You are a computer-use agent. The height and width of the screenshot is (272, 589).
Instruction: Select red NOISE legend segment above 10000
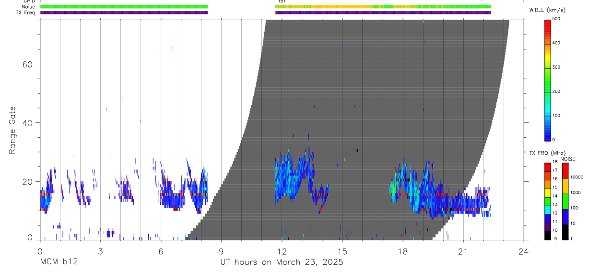565,171
